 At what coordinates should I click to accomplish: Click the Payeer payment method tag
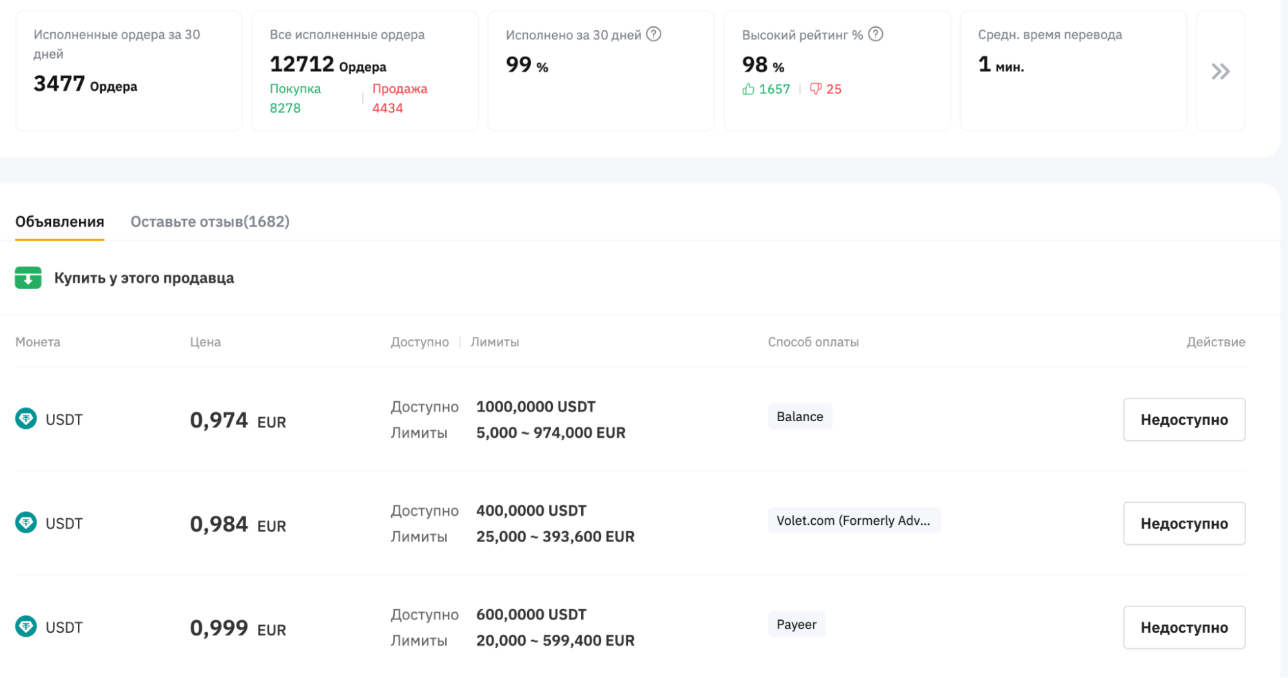click(x=796, y=624)
